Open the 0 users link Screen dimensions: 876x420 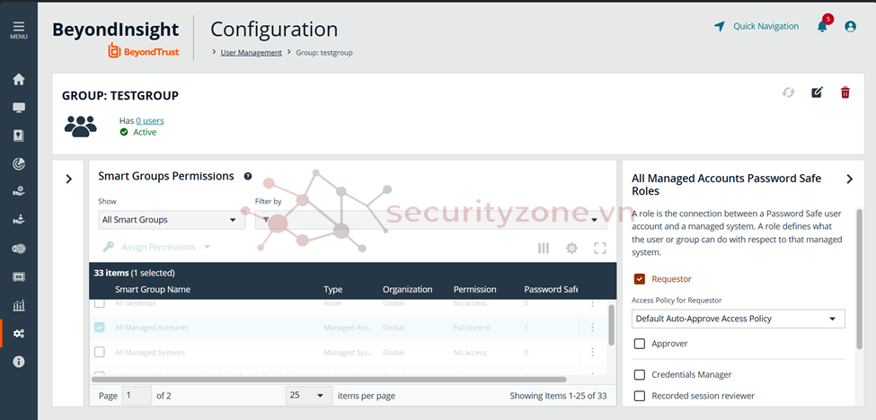[x=150, y=120]
